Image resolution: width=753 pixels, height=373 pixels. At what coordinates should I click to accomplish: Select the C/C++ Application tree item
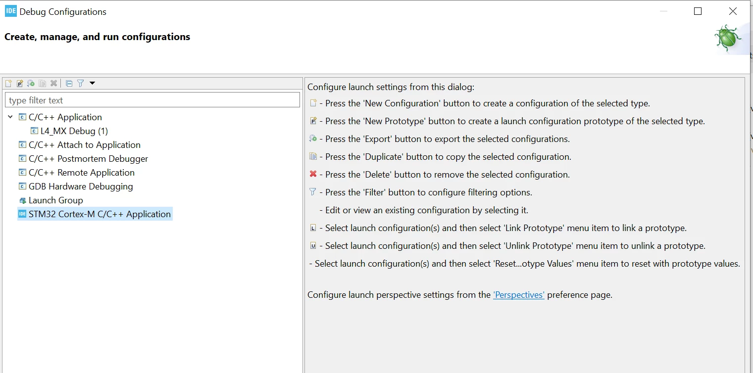(65, 117)
